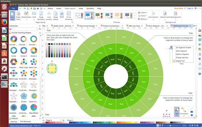Launch Firefox from the dock

4,22
